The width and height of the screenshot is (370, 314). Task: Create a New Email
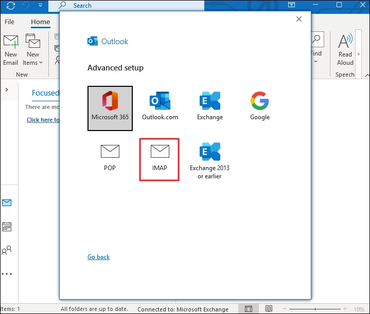(11, 50)
